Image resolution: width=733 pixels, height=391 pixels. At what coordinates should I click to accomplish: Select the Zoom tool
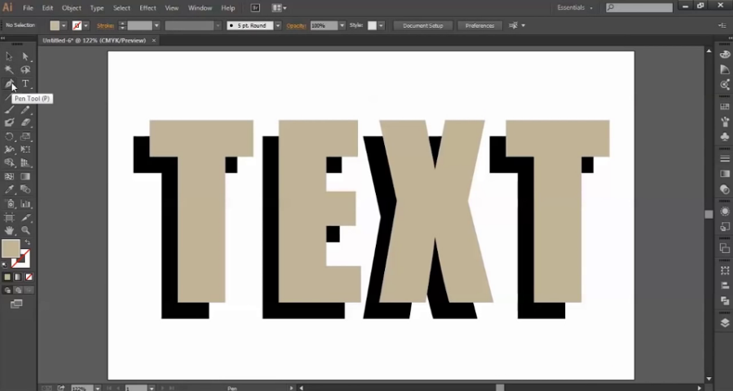pyautogui.click(x=25, y=231)
